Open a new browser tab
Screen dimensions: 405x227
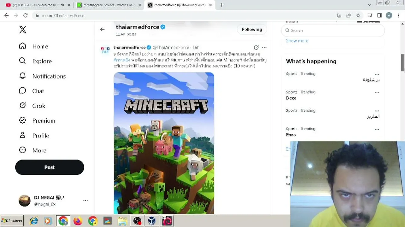pos(222,5)
